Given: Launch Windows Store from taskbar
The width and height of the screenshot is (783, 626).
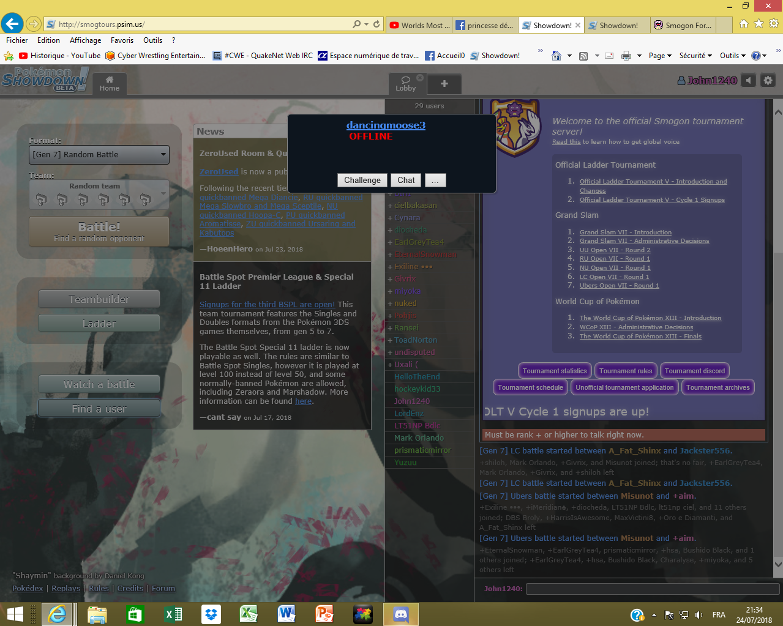Looking at the screenshot, I should [135, 614].
